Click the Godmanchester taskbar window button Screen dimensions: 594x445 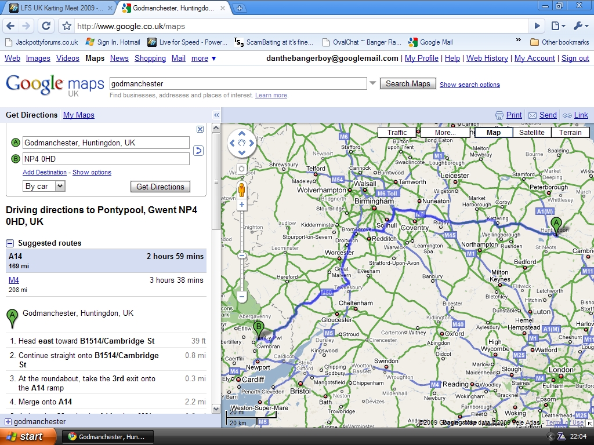[x=107, y=437]
